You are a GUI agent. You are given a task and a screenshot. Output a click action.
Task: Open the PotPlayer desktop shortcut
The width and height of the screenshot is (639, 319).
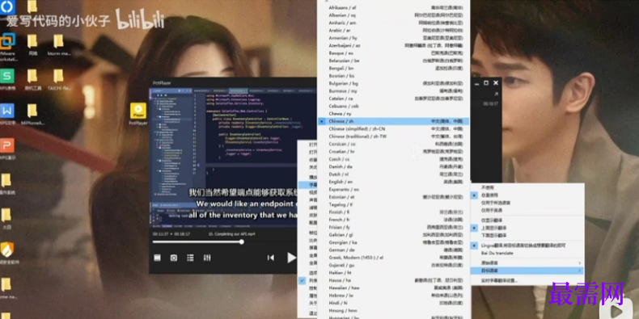click(138, 114)
